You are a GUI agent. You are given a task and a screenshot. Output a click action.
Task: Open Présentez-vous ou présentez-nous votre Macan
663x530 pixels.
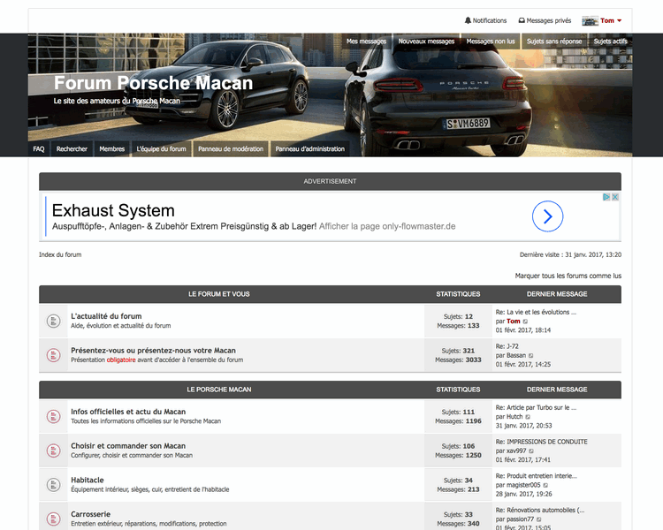pos(153,351)
